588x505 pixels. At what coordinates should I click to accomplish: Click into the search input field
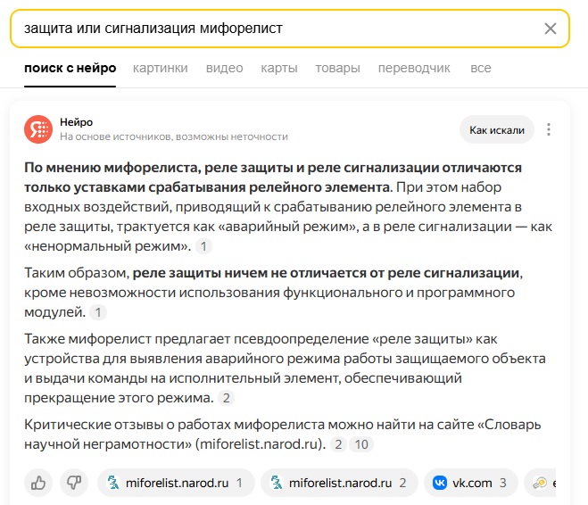pos(277,29)
